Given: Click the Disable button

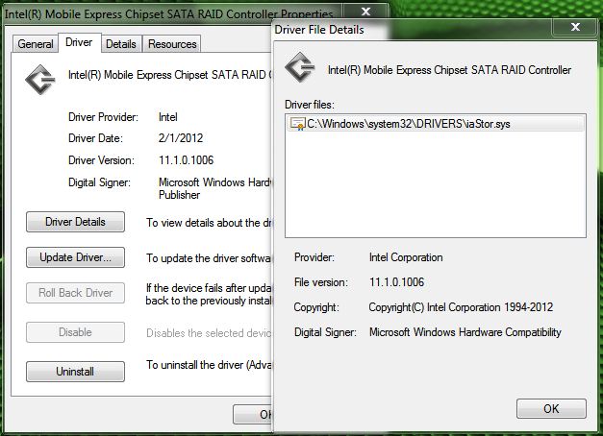Looking at the screenshot, I should point(75,332).
